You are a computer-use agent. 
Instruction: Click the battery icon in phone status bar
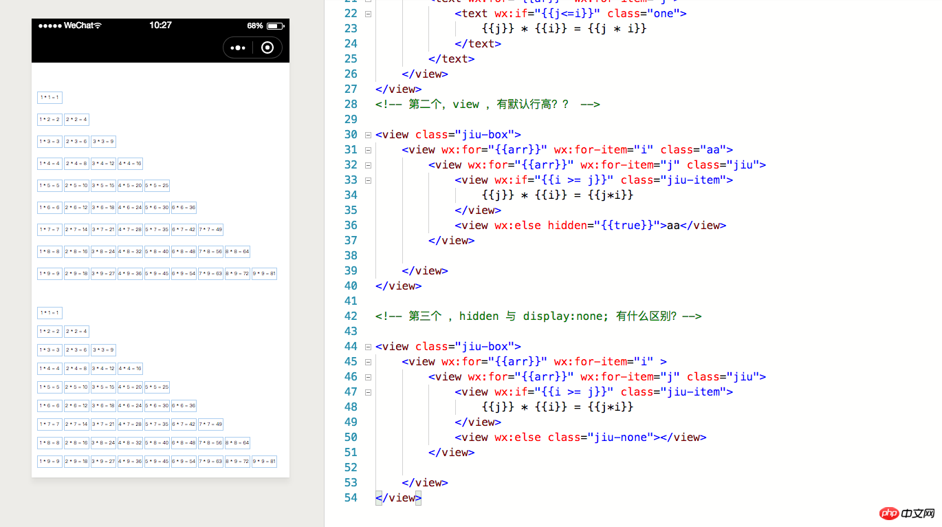(276, 25)
